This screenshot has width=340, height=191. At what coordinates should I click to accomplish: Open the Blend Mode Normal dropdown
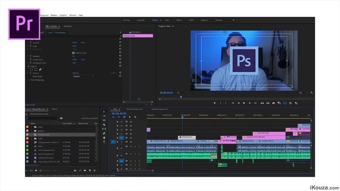tap(83, 76)
